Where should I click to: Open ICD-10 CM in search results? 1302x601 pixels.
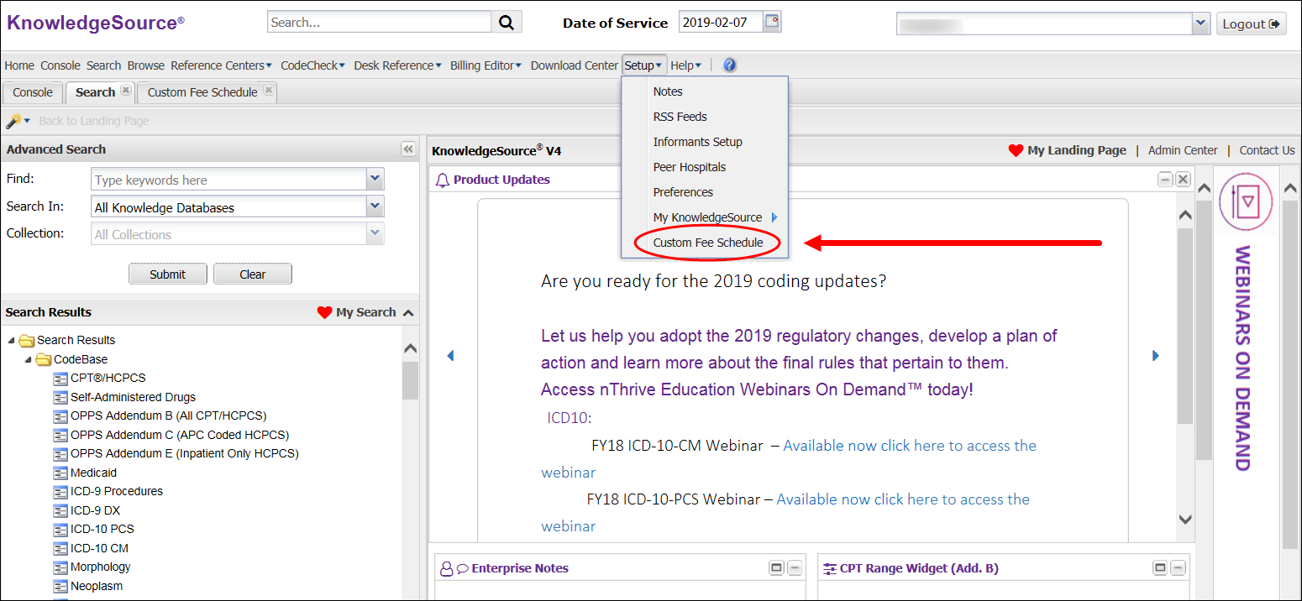(99, 548)
